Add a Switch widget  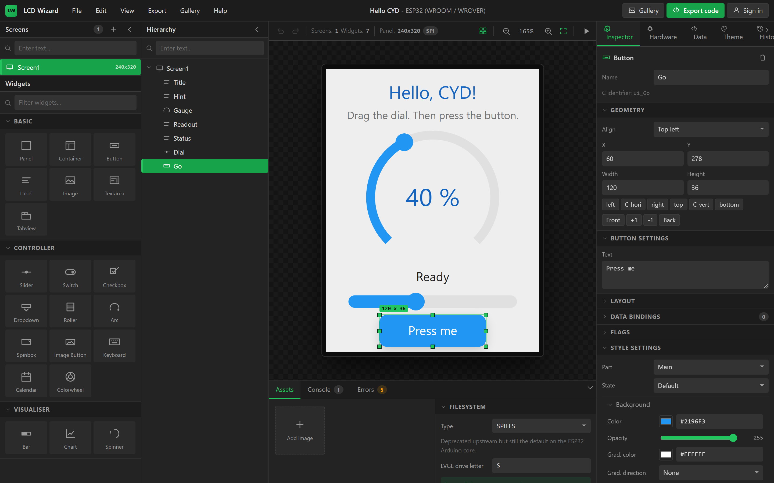pos(70,276)
